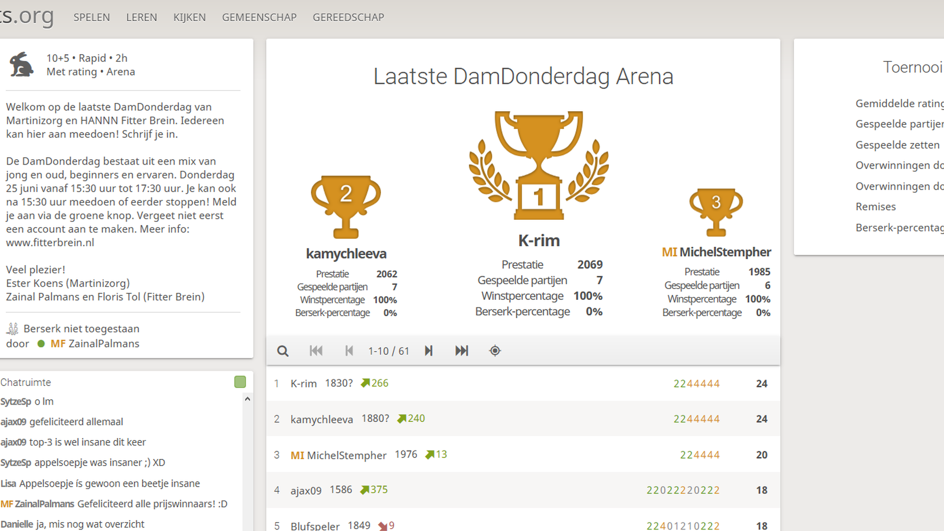Open MI MichelStempher podium profile name

pos(716,252)
